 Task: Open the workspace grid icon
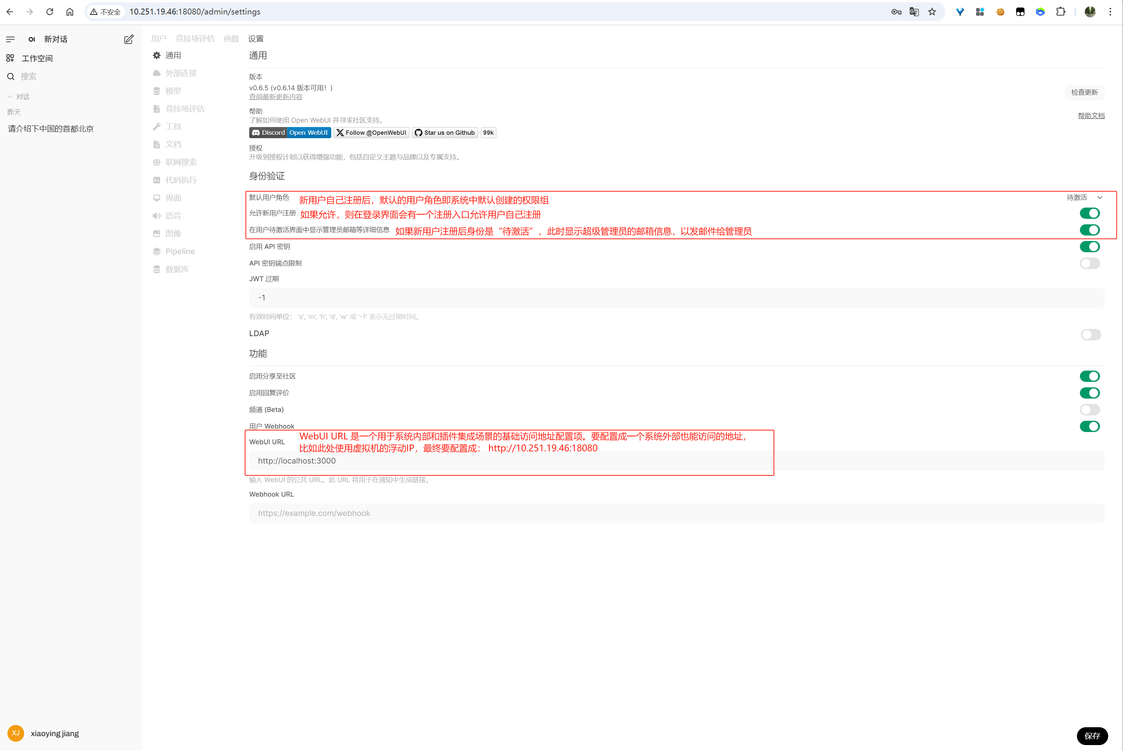coord(10,58)
